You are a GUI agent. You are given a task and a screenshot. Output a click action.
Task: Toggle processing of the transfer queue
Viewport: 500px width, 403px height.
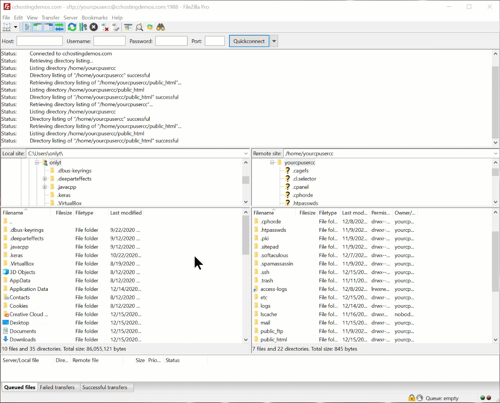point(83,27)
